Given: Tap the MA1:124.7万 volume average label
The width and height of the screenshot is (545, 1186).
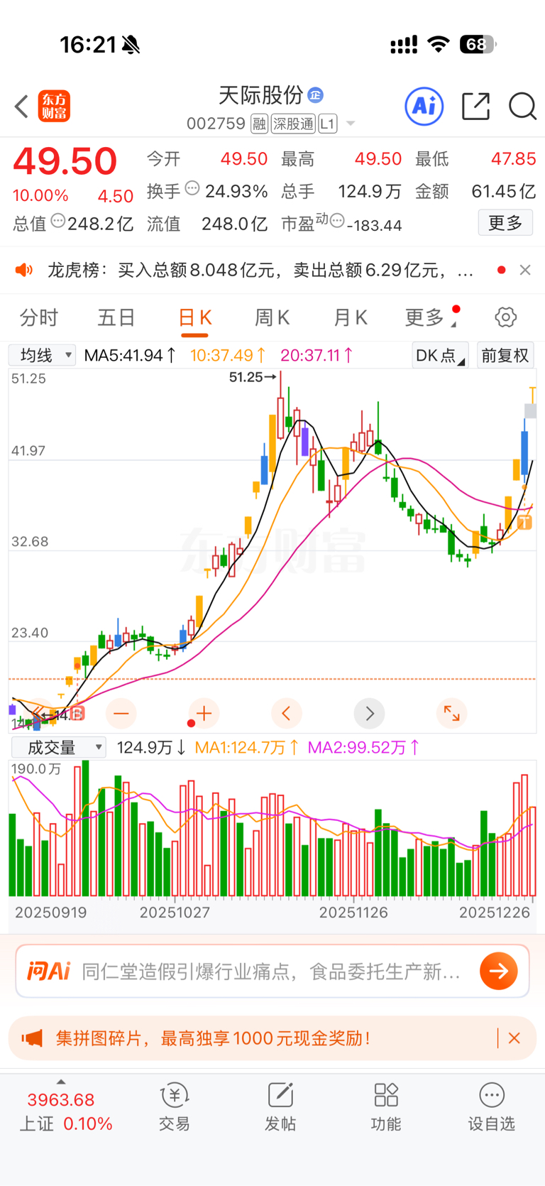Looking at the screenshot, I should coord(246,747).
